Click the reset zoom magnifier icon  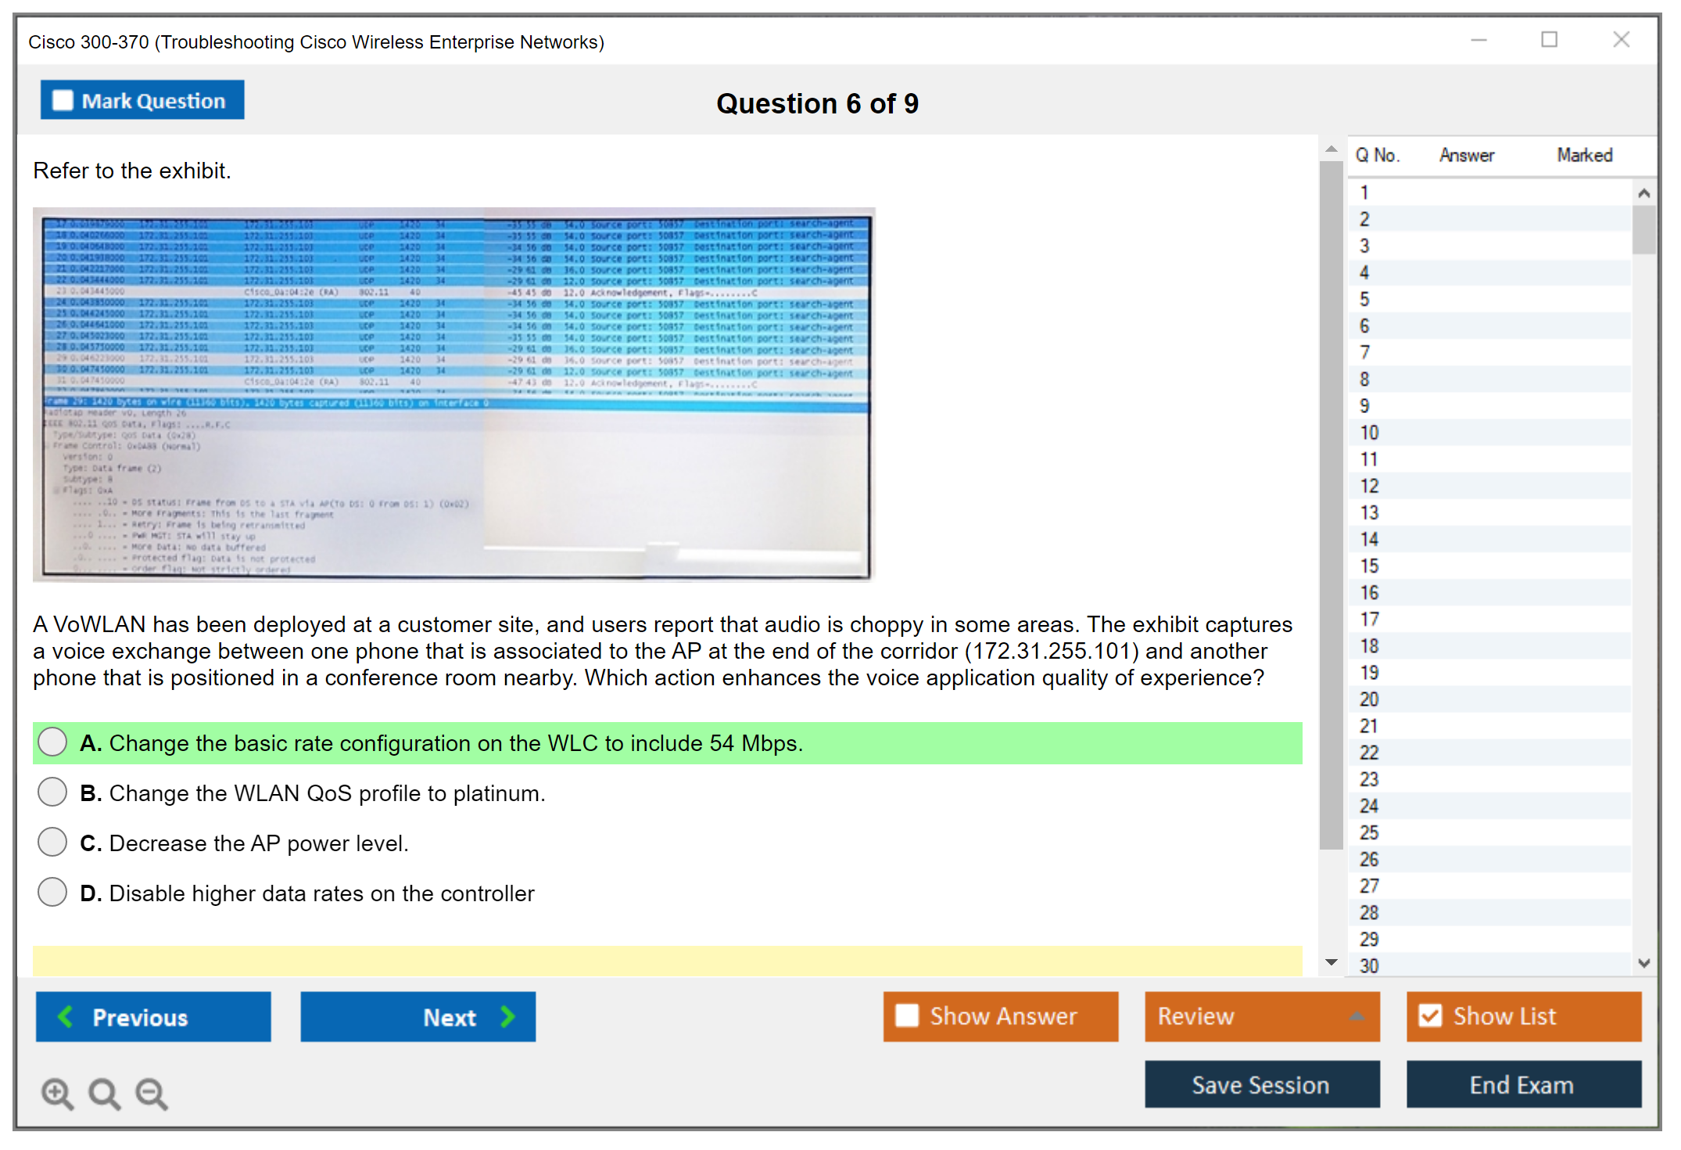coord(104,1093)
